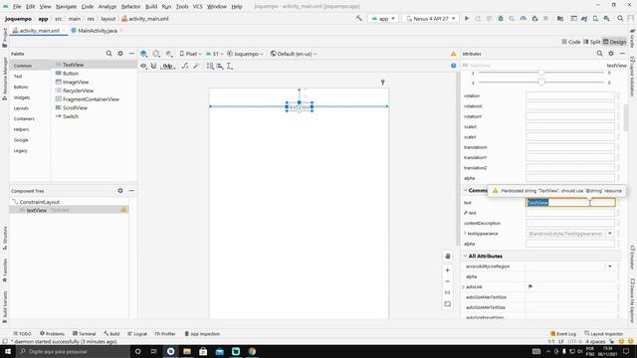The height and width of the screenshot is (358, 637).
Task: Click the Make Project hammer icon
Action: pos(358,18)
